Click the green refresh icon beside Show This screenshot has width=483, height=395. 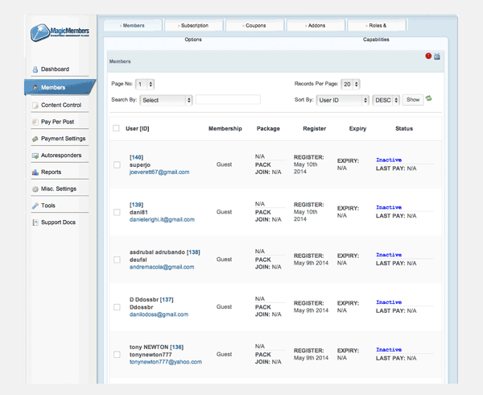429,98
